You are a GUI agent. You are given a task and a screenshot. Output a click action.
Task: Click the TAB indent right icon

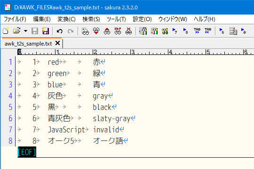[x=197, y=31]
